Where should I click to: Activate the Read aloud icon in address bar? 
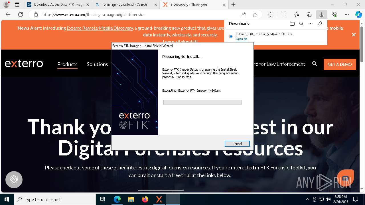(244, 15)
